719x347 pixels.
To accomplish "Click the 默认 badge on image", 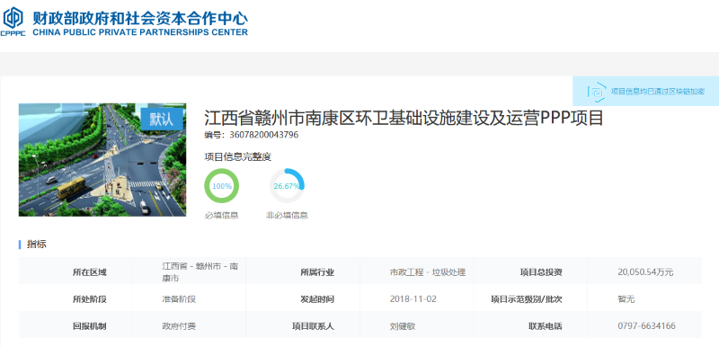I will point(162,120).
